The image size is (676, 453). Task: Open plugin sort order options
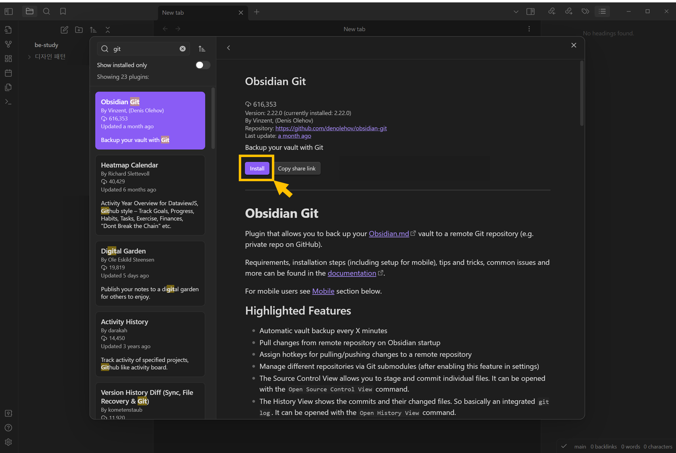point(202,49)
